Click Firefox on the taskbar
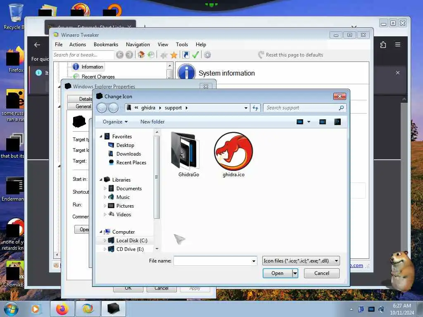Viewport: 423px width, 317px height. [62, 309]
